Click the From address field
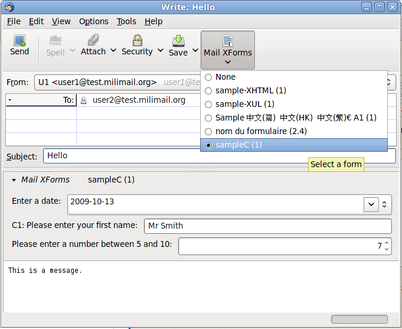402x329 pixels. [215, 82]
